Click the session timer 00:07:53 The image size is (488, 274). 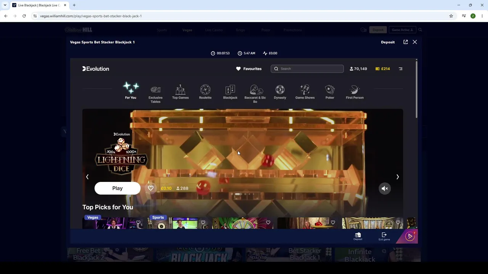pyautogui.click(x=220, y=53)
